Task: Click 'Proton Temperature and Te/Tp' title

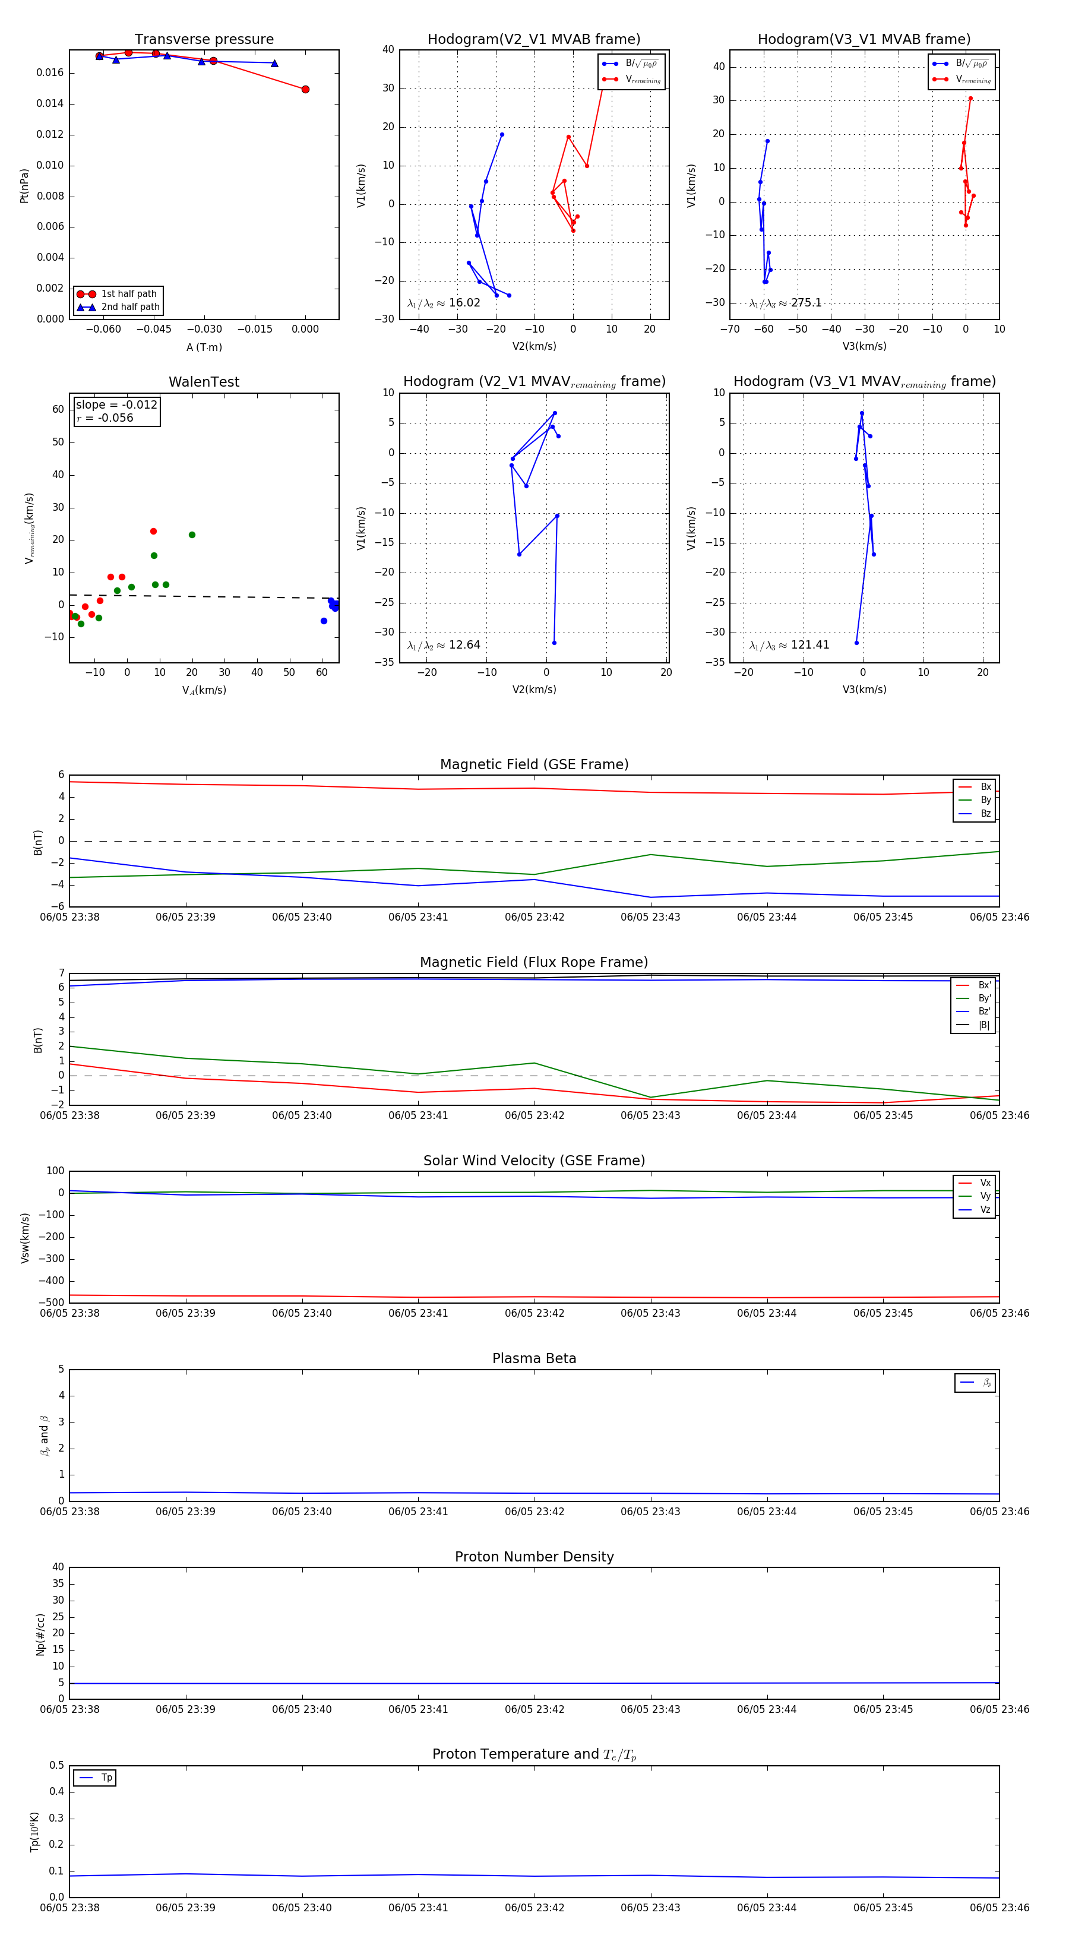Action: click(534, 1754)
